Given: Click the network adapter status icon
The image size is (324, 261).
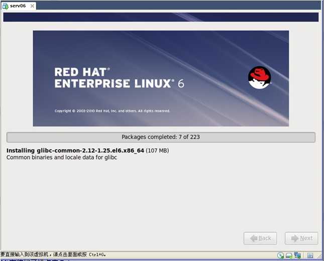Looking at the screenshot, I should tap(297, 255).
